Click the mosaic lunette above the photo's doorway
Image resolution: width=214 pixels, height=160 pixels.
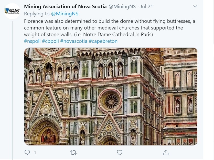click(x=48, y=135)
